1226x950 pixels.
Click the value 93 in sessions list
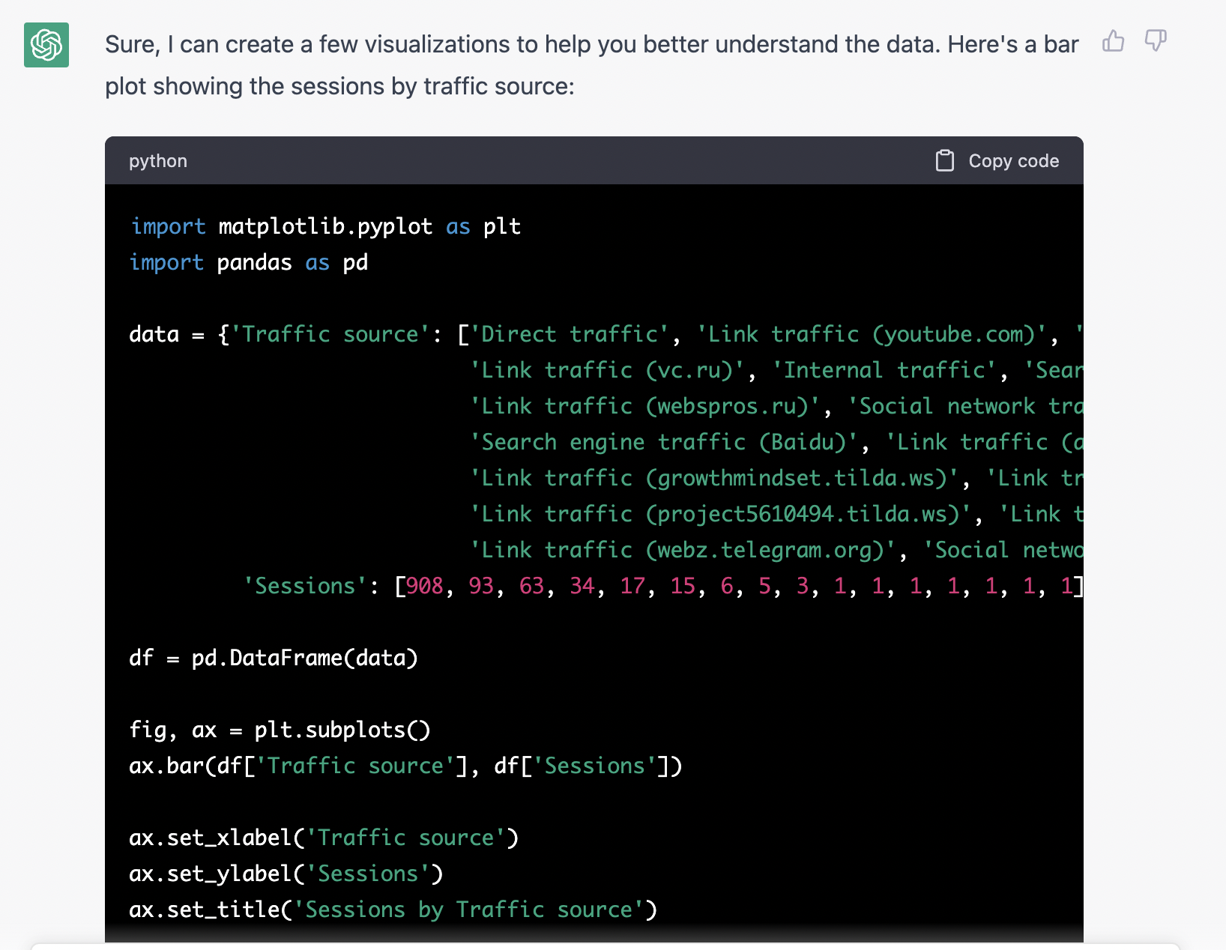pos(481,586)
